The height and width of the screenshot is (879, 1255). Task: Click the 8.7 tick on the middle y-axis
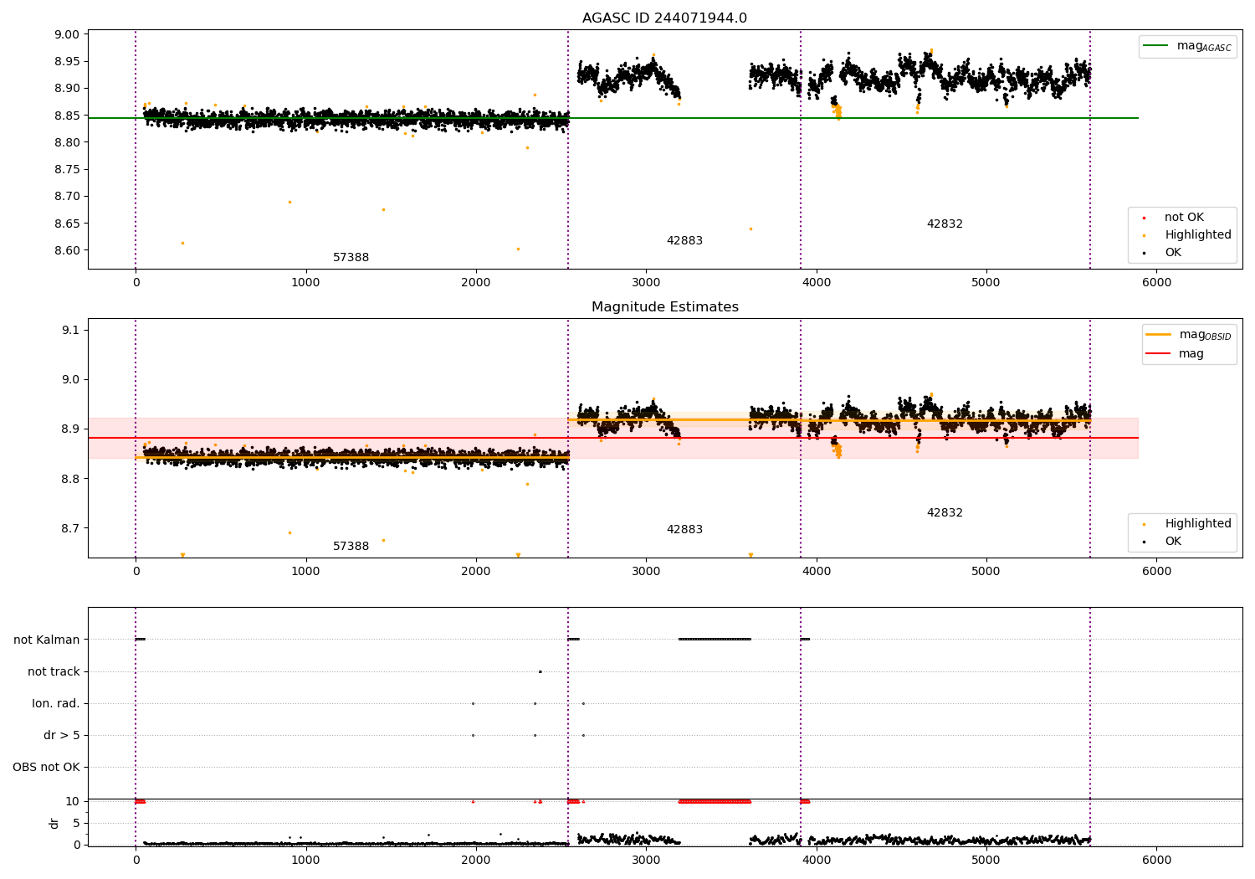pos(71,529)
